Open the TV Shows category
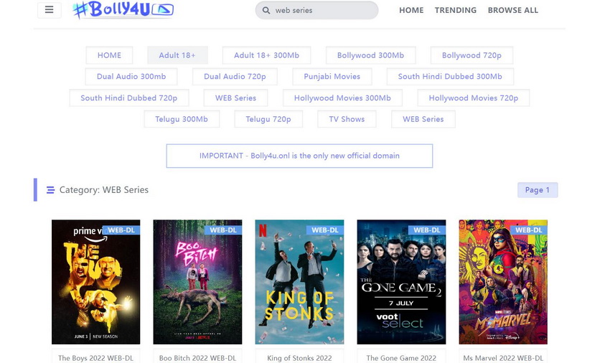Screen dimensions: 610x363 click(x=347, y=119)
